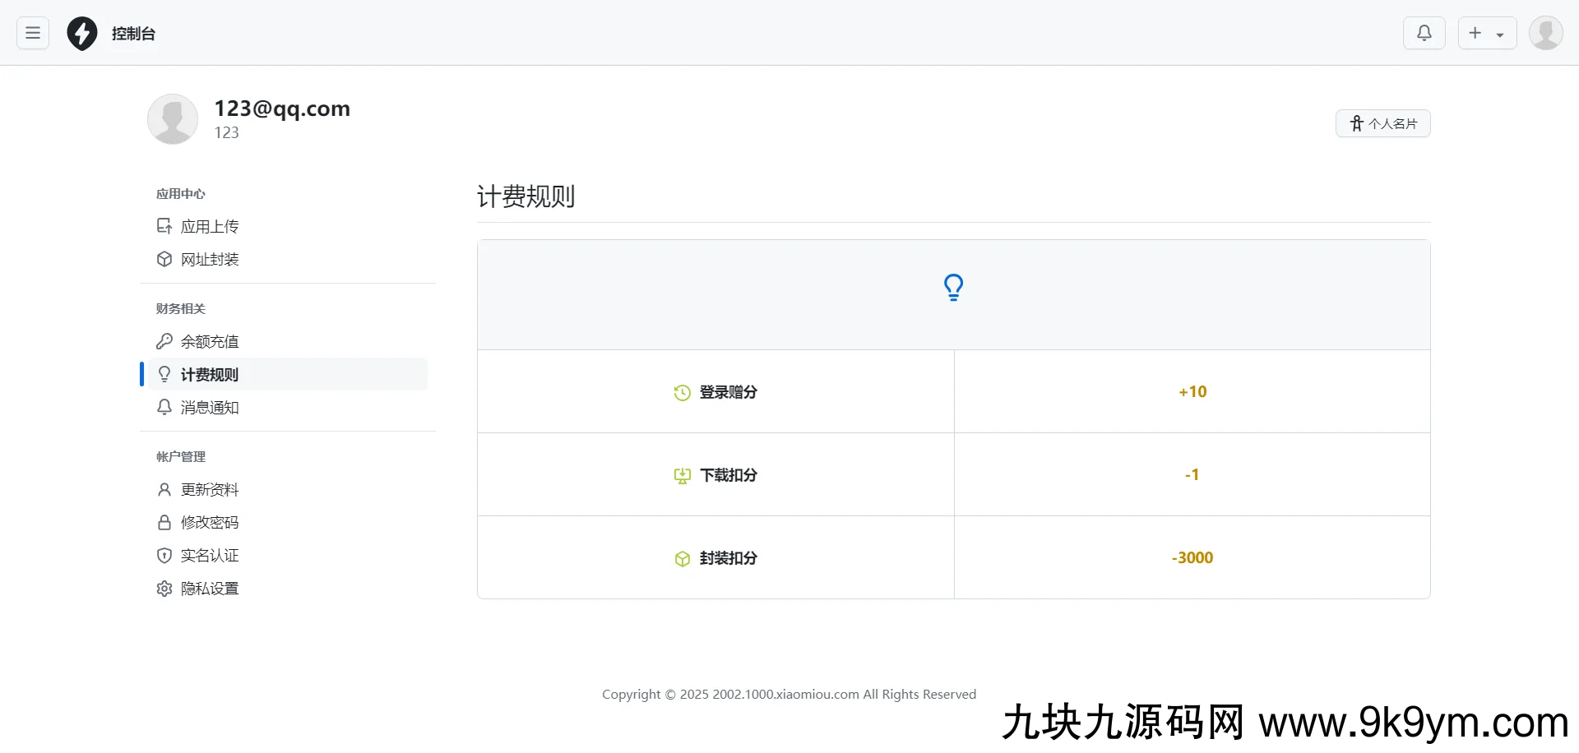Go to 修改密码 page
This screenshot has height=753, width=1579.
(x=209, y=522)
